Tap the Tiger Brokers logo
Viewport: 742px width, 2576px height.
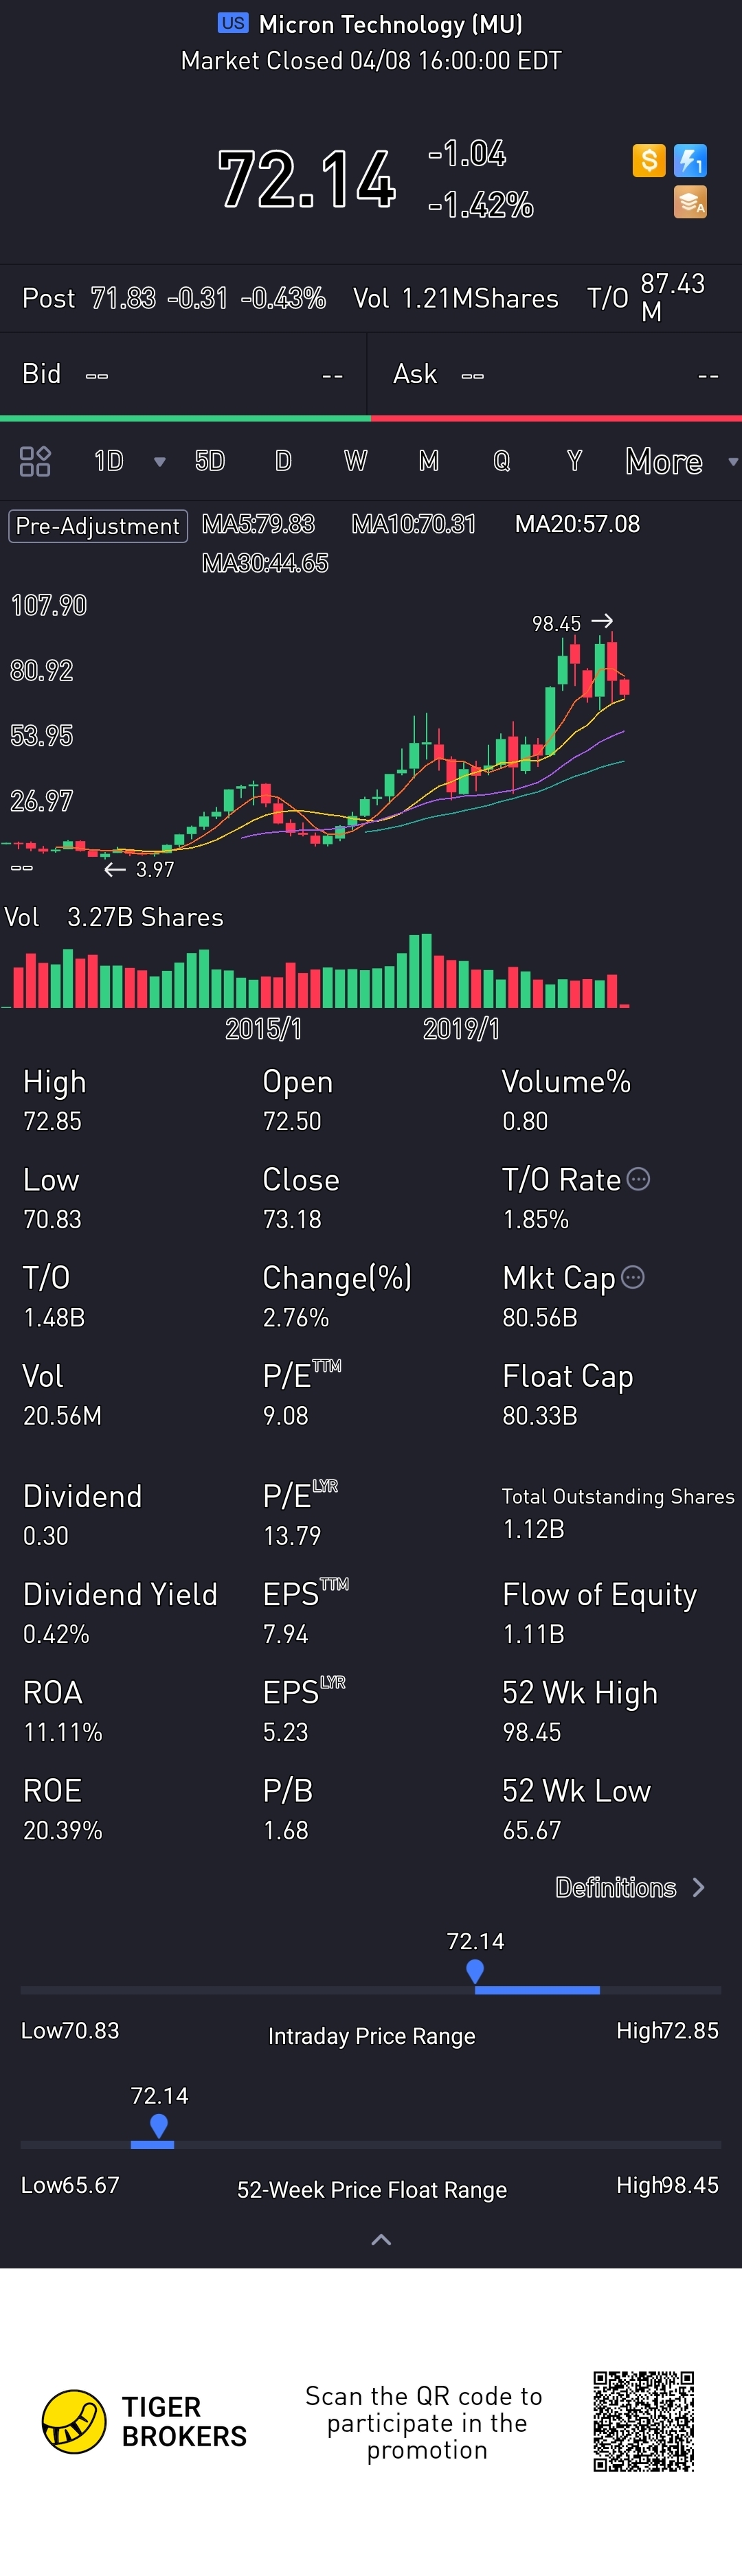[x=74, y=2421]
